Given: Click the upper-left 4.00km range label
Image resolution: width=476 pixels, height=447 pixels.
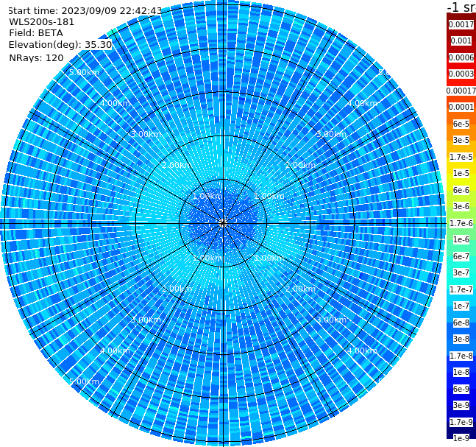Looking at the screenshot, I should (x=115, y=103).
